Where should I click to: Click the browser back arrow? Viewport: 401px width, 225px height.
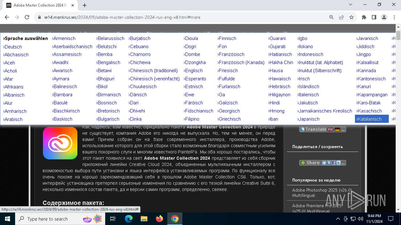(x=7, y=17)
